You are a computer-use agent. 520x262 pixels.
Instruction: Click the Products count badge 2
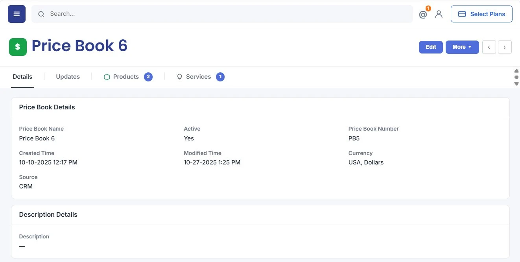coord(148,77)
